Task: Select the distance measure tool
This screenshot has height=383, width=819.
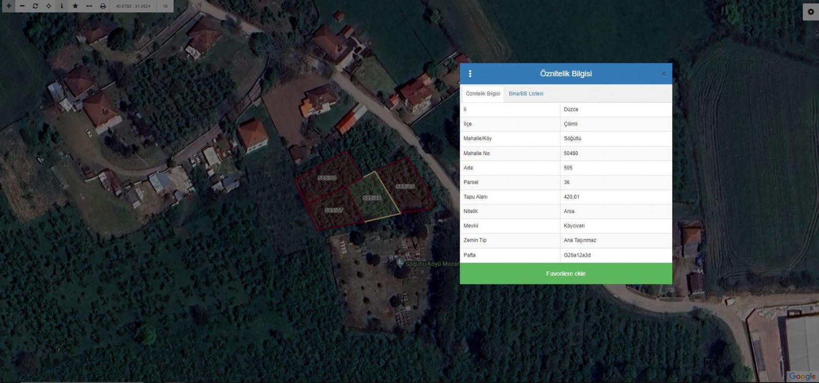Action: point(89,6)
